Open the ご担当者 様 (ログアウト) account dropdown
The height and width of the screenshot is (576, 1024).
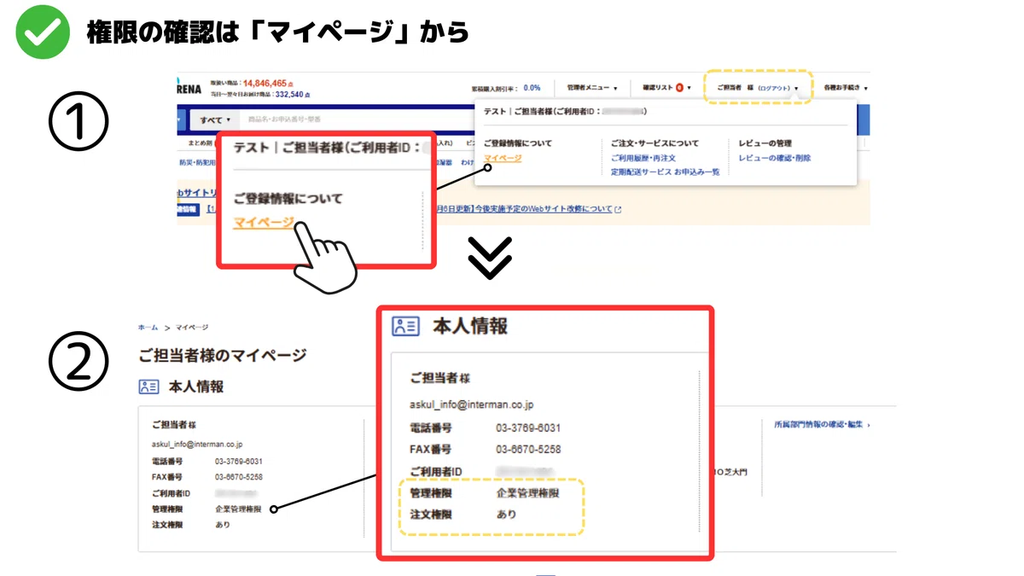(758, 88)
